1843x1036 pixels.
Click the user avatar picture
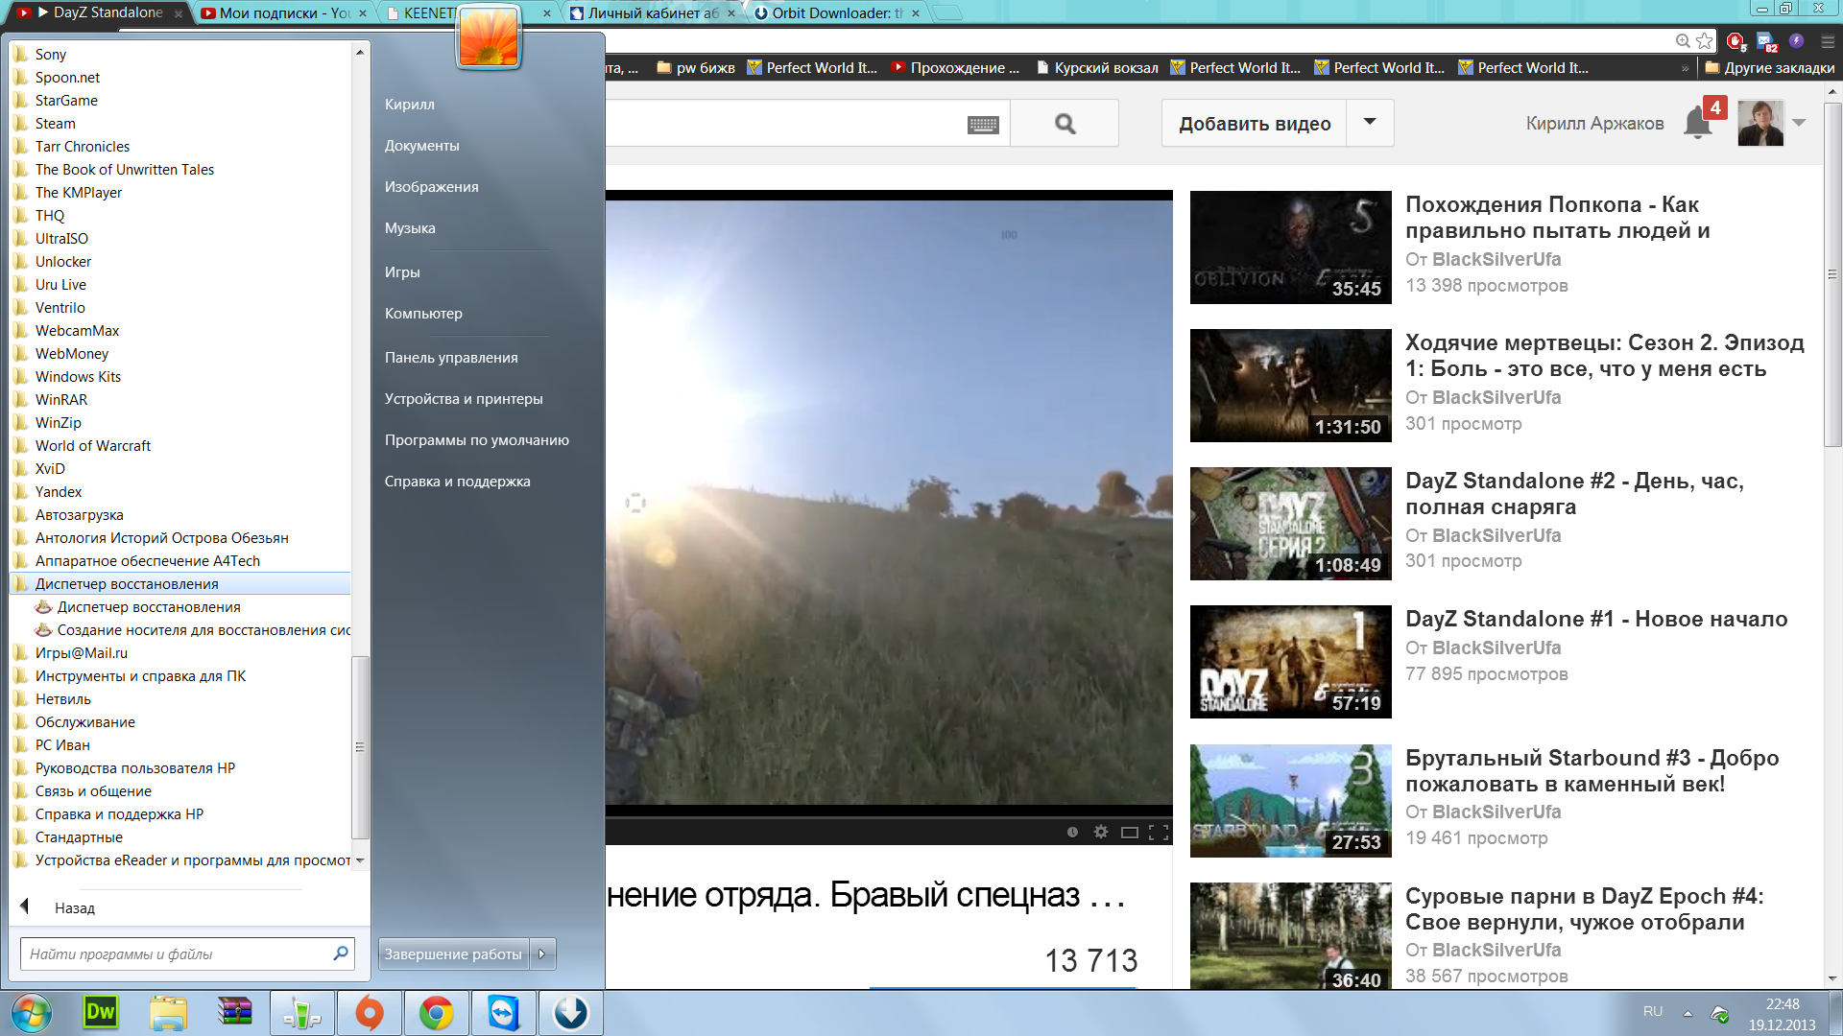(x=1760, y=124)
